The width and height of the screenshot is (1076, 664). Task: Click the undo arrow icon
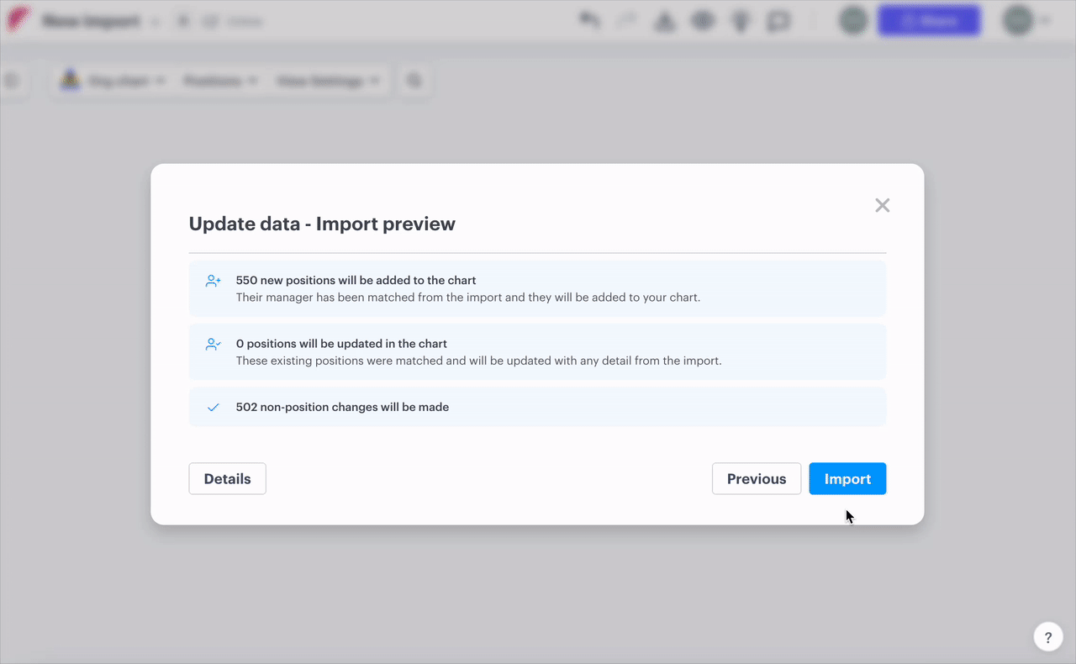(x=590, y=21)
